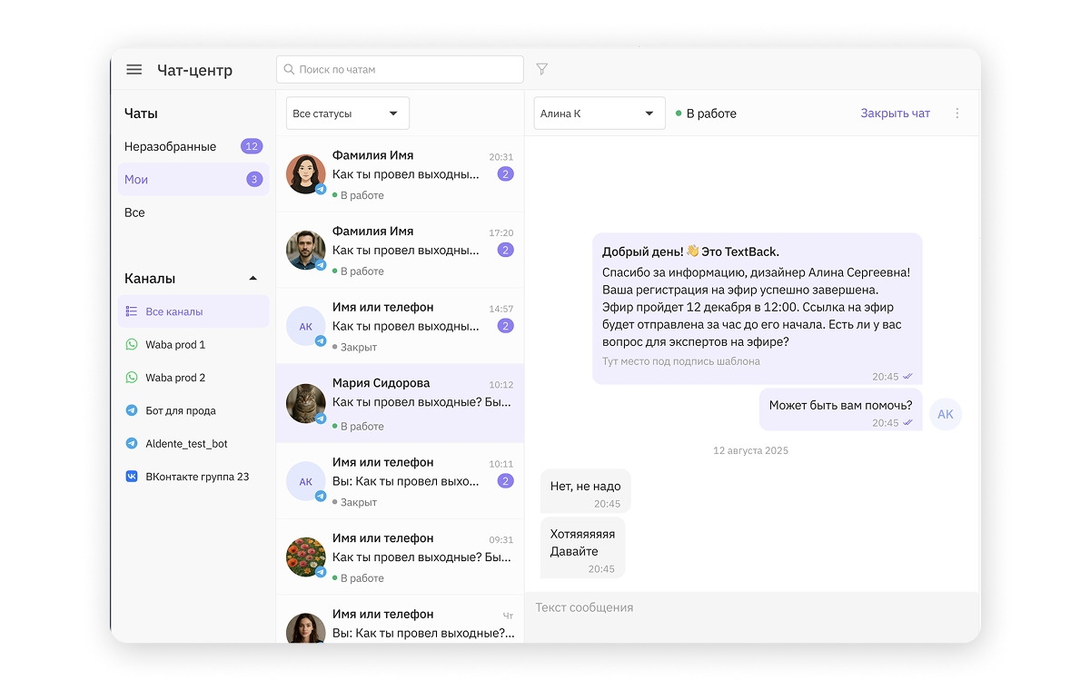Open the three-dot chat options menu
The image size is (1090, 690).
click(956, 113)
